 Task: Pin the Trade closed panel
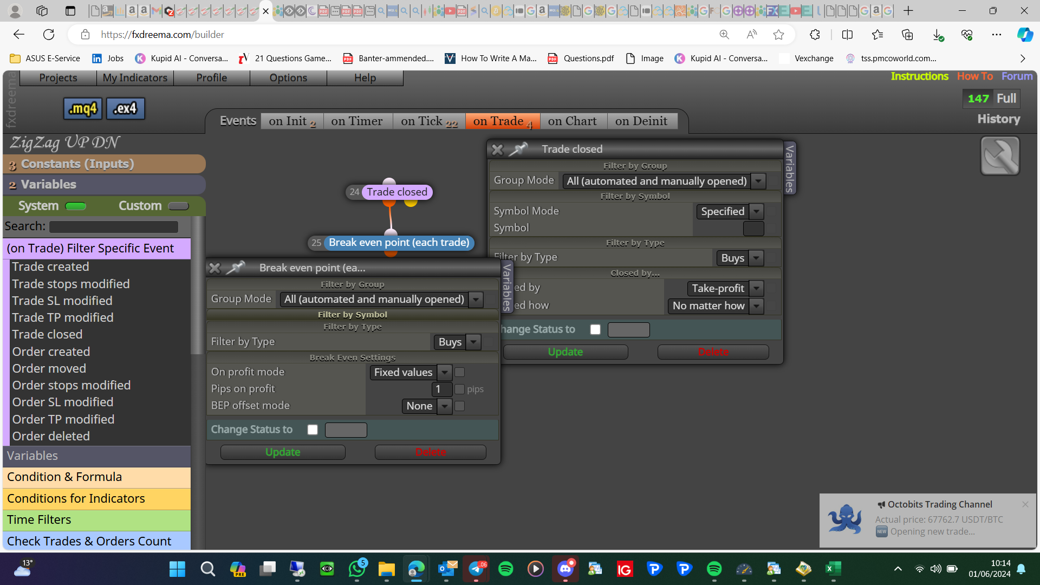coord(518,148)
